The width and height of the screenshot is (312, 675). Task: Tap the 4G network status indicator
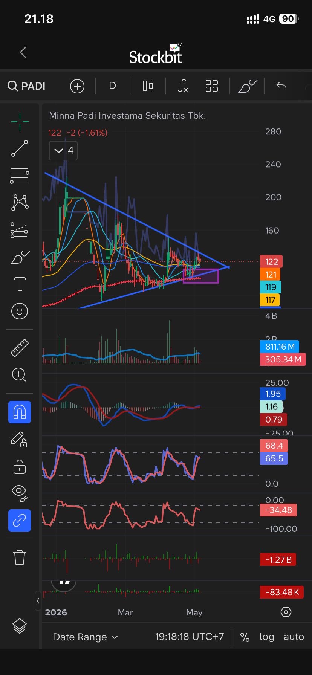(269, 19)
